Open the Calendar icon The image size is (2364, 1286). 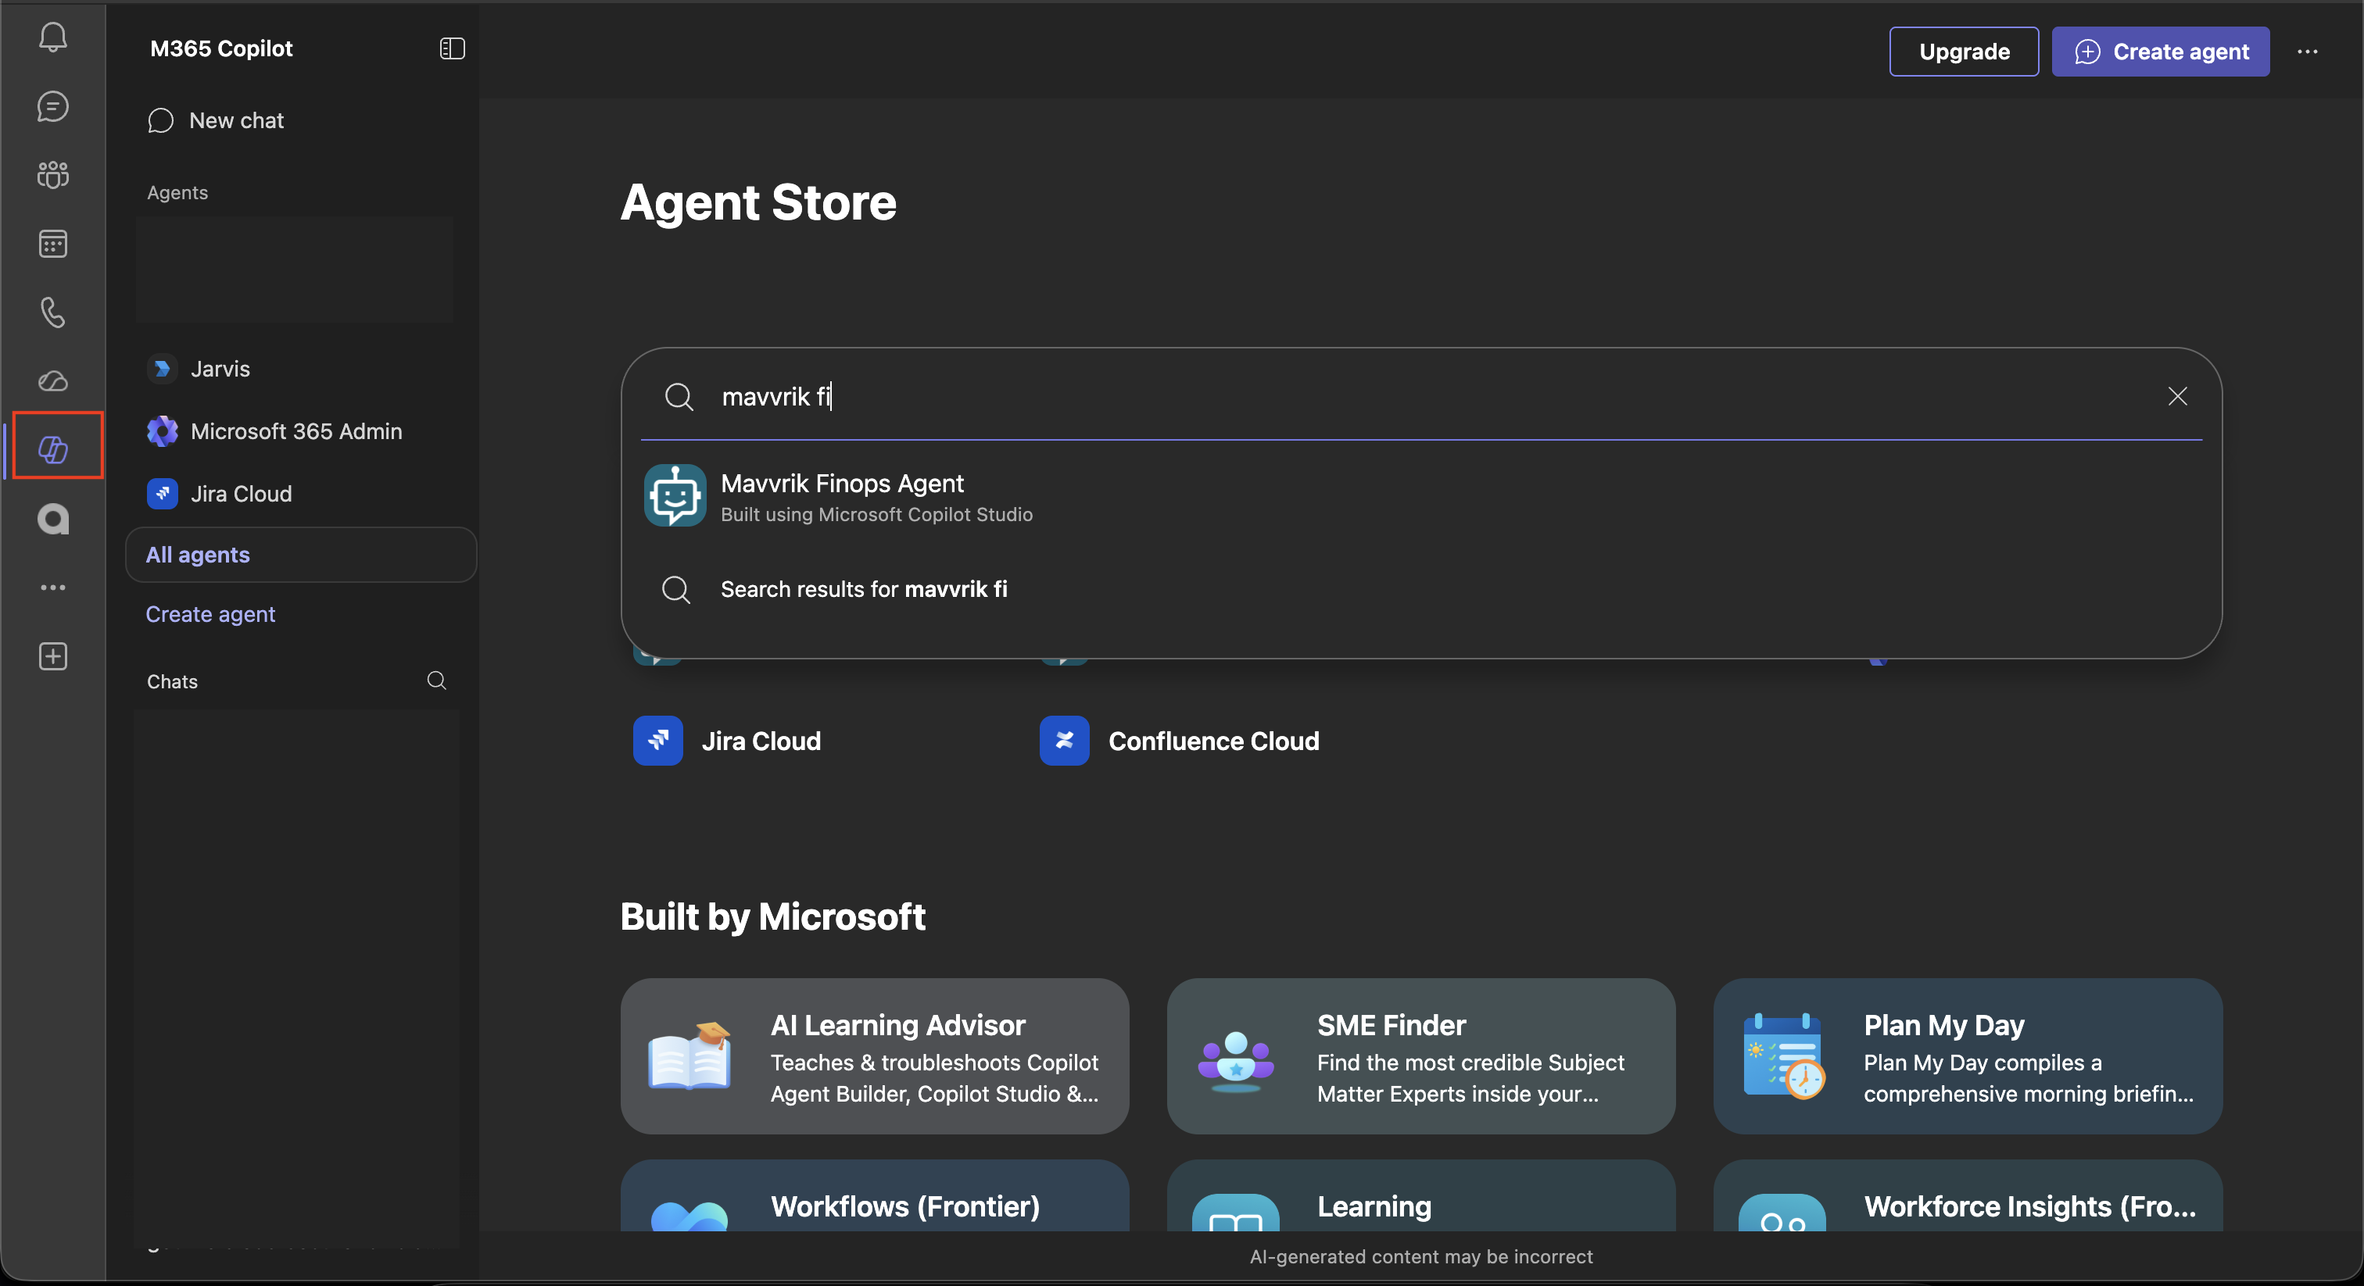pos(52,243)
